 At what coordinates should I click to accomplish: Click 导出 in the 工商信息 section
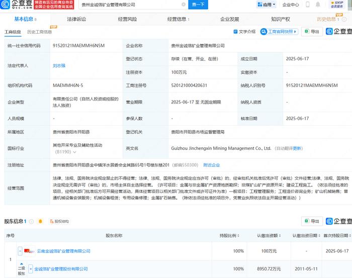click(x=312, y=32)
